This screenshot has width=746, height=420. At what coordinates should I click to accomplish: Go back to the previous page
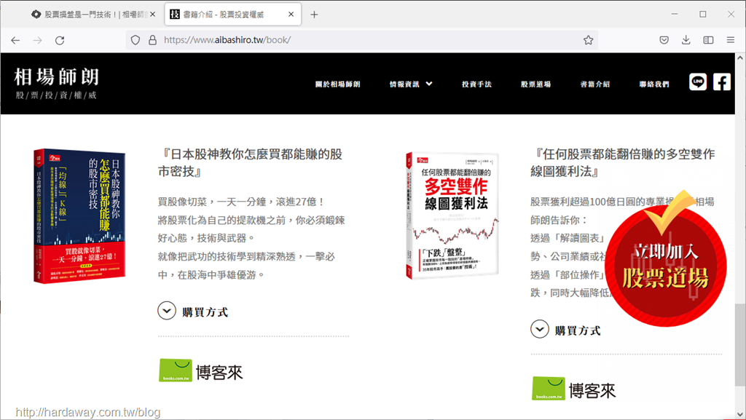pyautogui.click(x=15, y=40)
